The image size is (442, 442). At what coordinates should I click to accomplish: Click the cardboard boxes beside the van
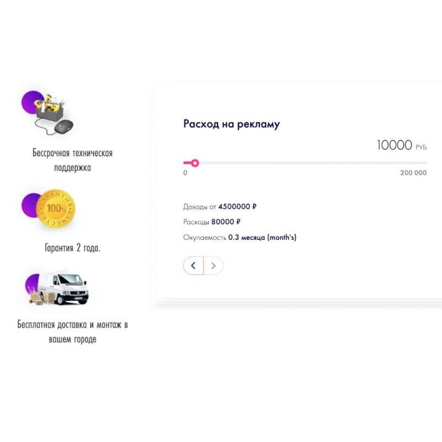(42, 298)
